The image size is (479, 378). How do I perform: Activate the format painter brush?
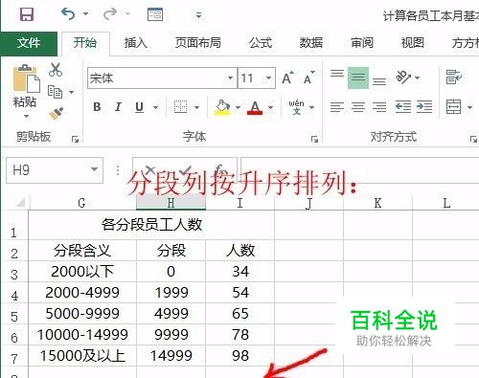point(56,114)
